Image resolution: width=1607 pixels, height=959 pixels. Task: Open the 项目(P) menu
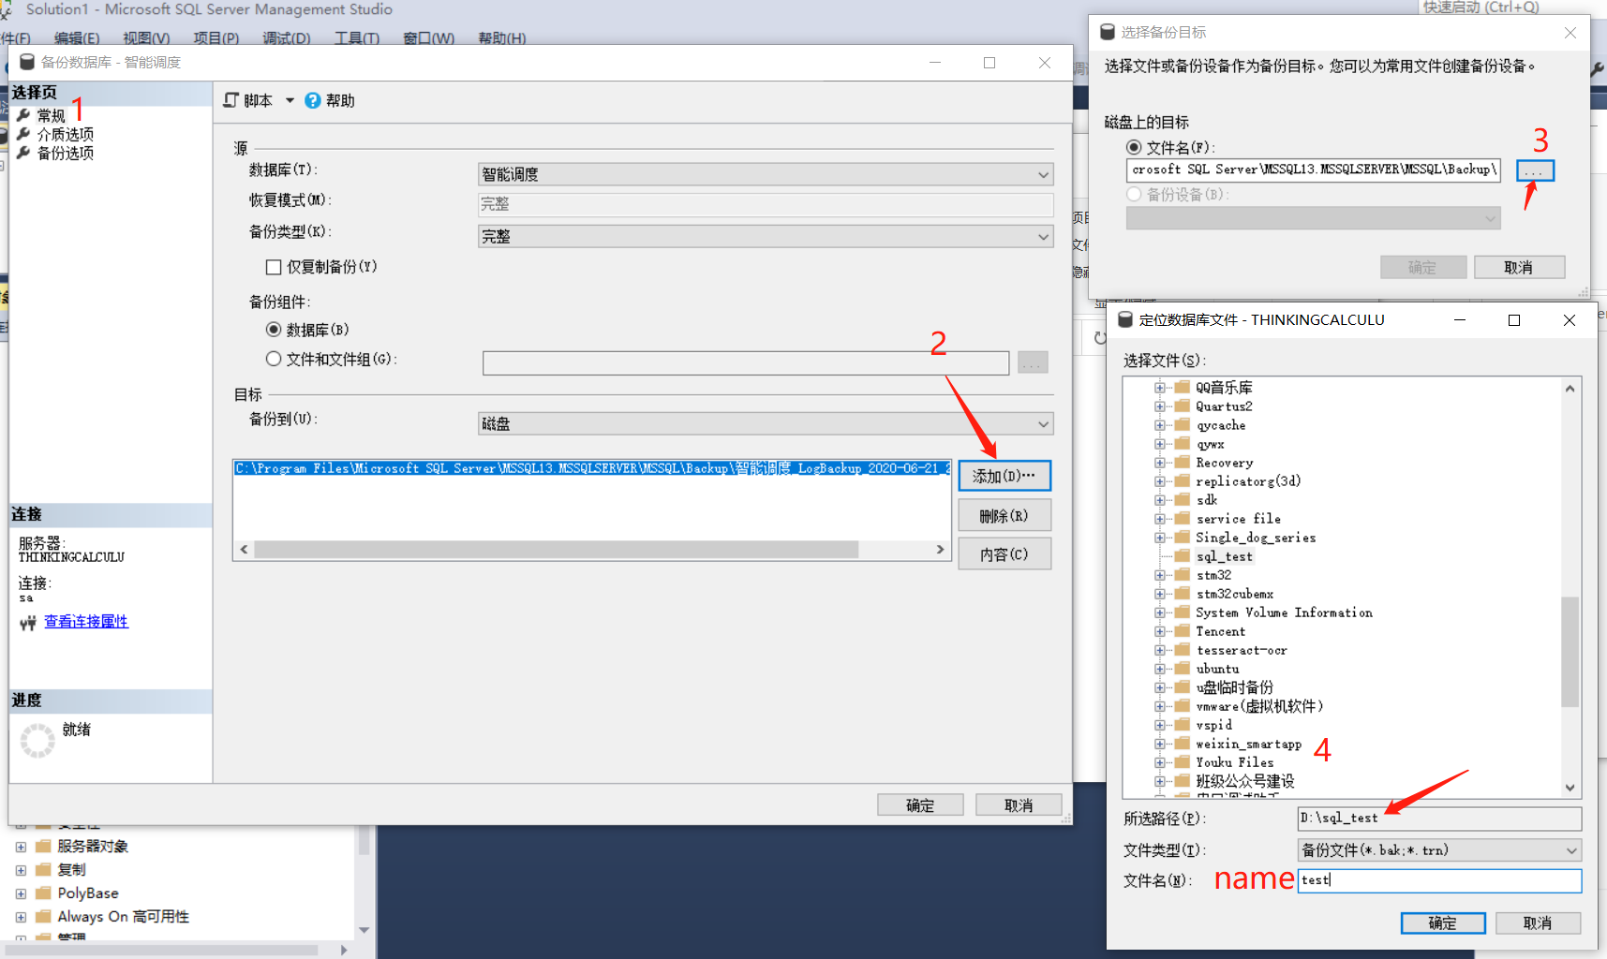pyautogui.click(x=216, y=38)
